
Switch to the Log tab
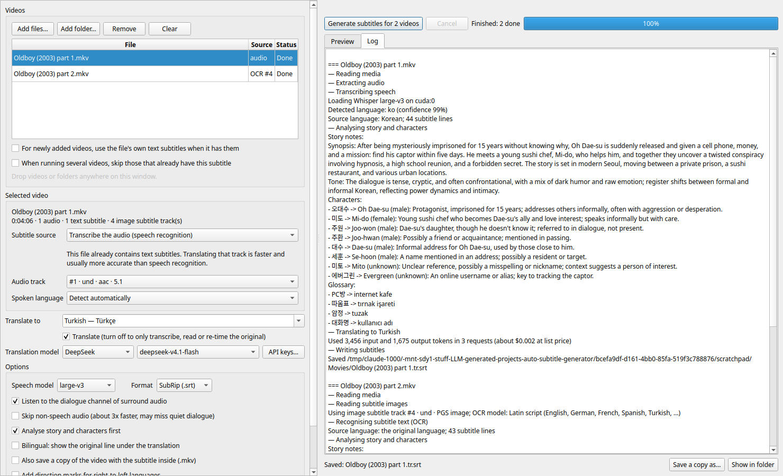pyautogui.click(x=372, y=41)
